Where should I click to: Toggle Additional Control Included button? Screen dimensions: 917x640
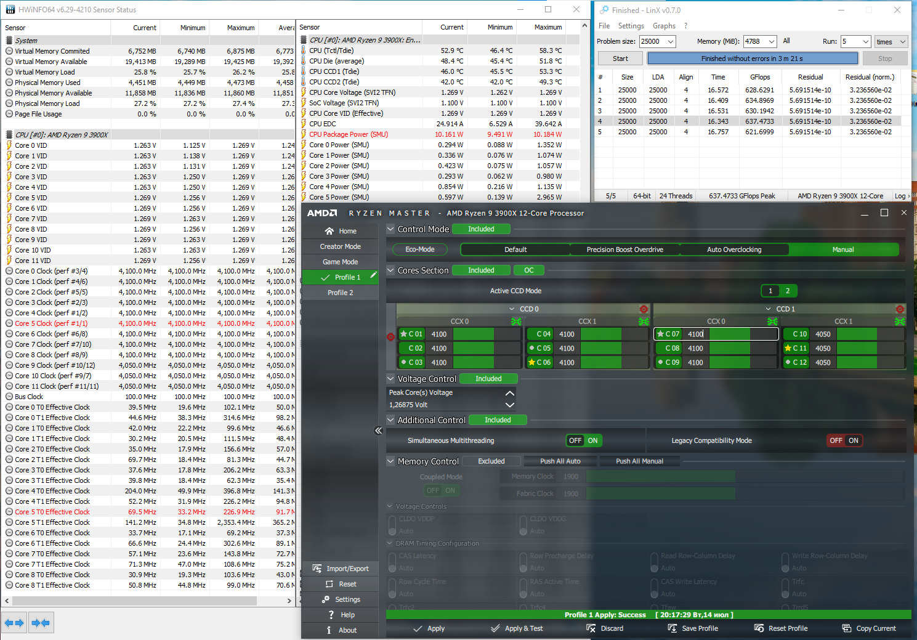pos(498,420)
